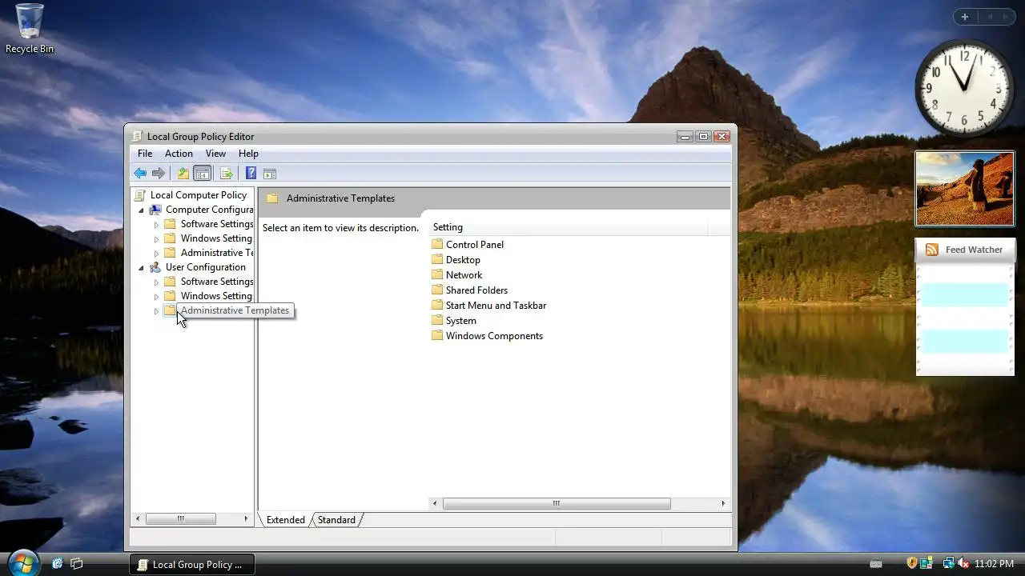Click the Back arrow in toolbar
This screenshot has width=1025, height=576.
(x=140, y=174)
